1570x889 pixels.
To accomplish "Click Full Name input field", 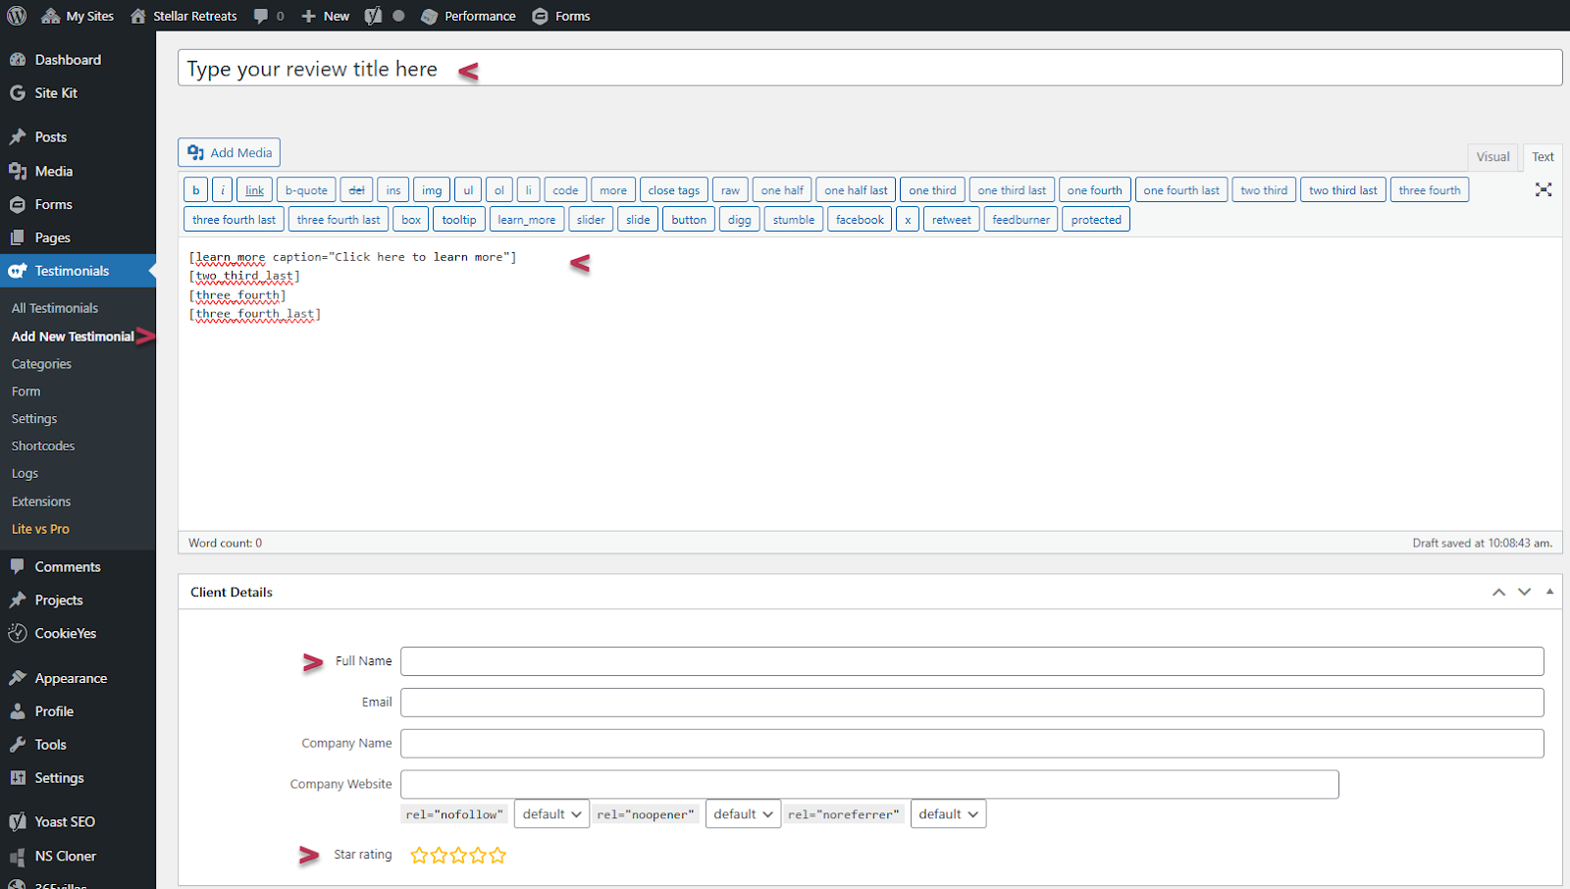I will coord(971,661).
